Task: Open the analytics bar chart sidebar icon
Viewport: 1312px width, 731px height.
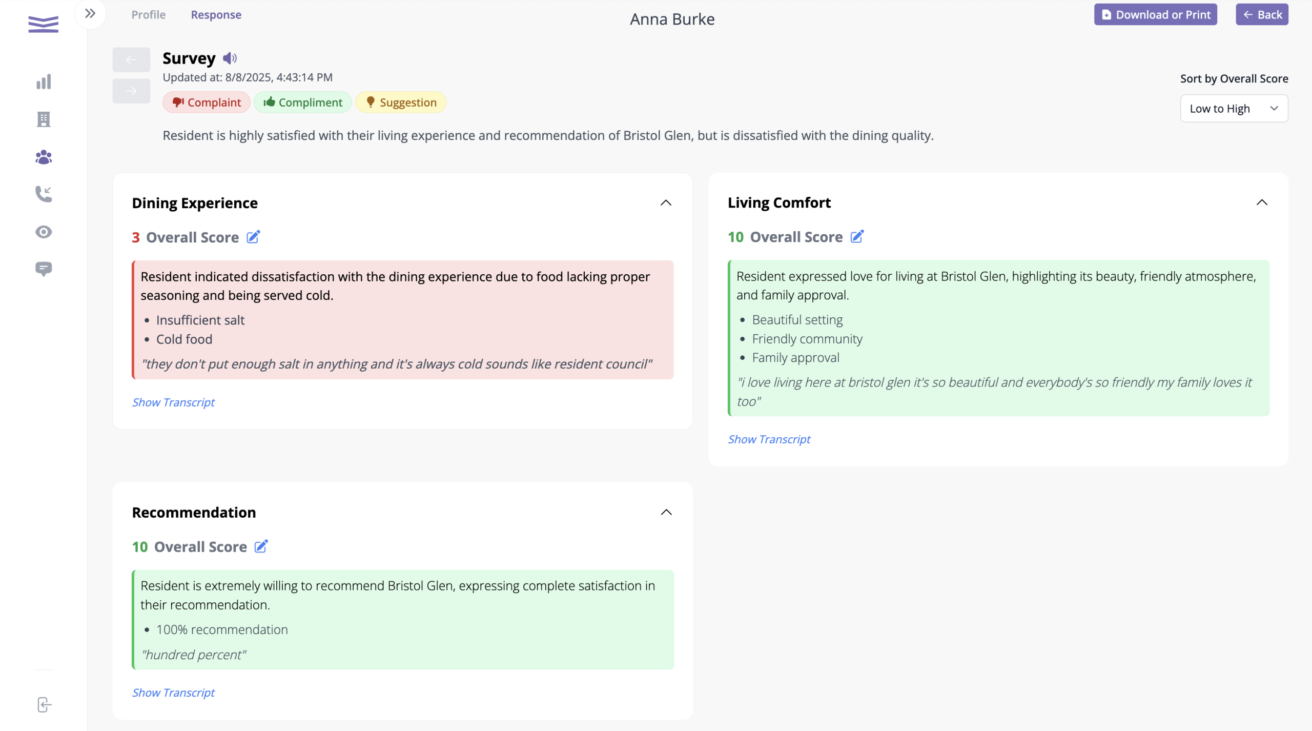Action: pyautogui.click(x=44, y=82)
